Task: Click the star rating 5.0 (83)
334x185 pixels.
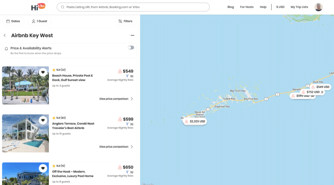Action: (x=59, y=118)
